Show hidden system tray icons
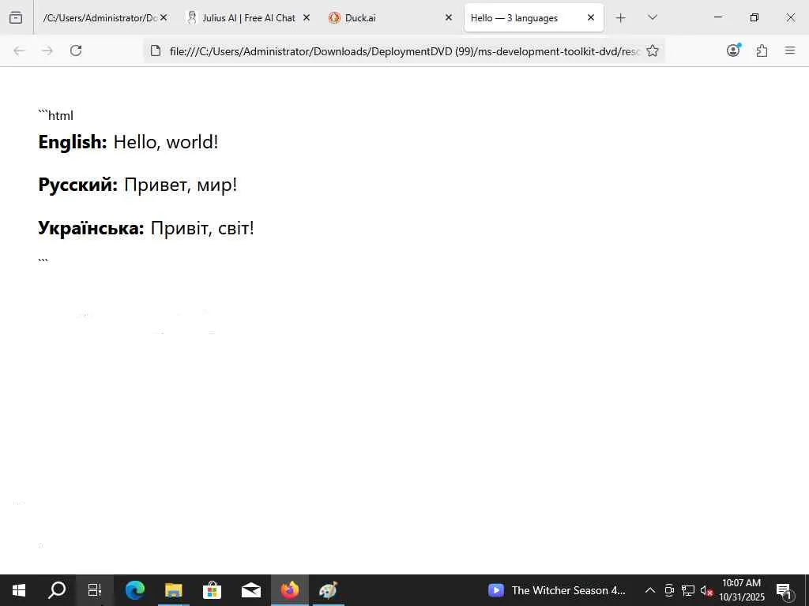The width and height of the screenshot is (809, 606). [x=650, y=590]
